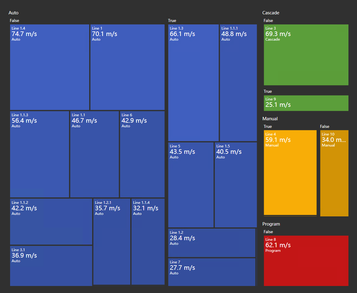Click the Auto group header label

(x=13, y=13)
